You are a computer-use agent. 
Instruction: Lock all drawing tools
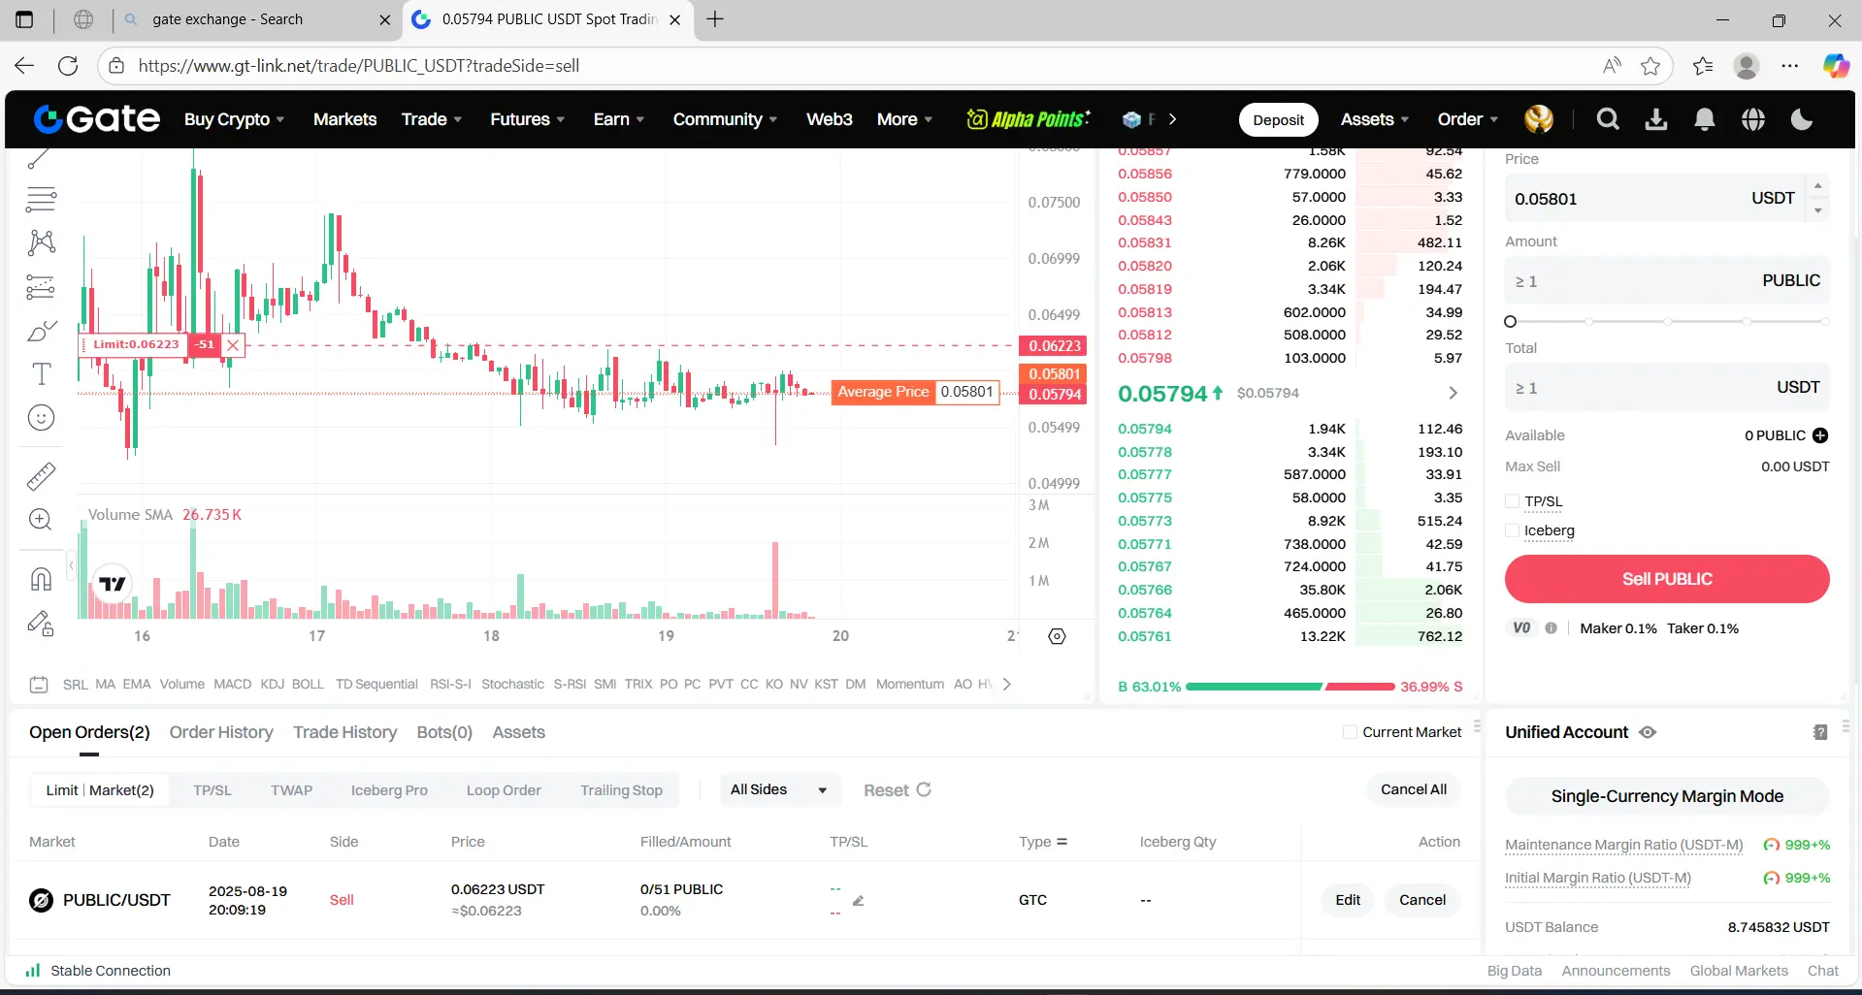[x=41, y=624]
